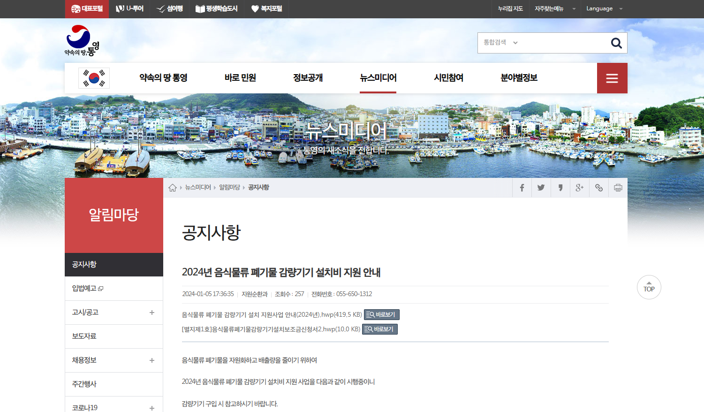Share page on KakaoStory
This screenshot has height=412, width=704.
coord(560,188)
